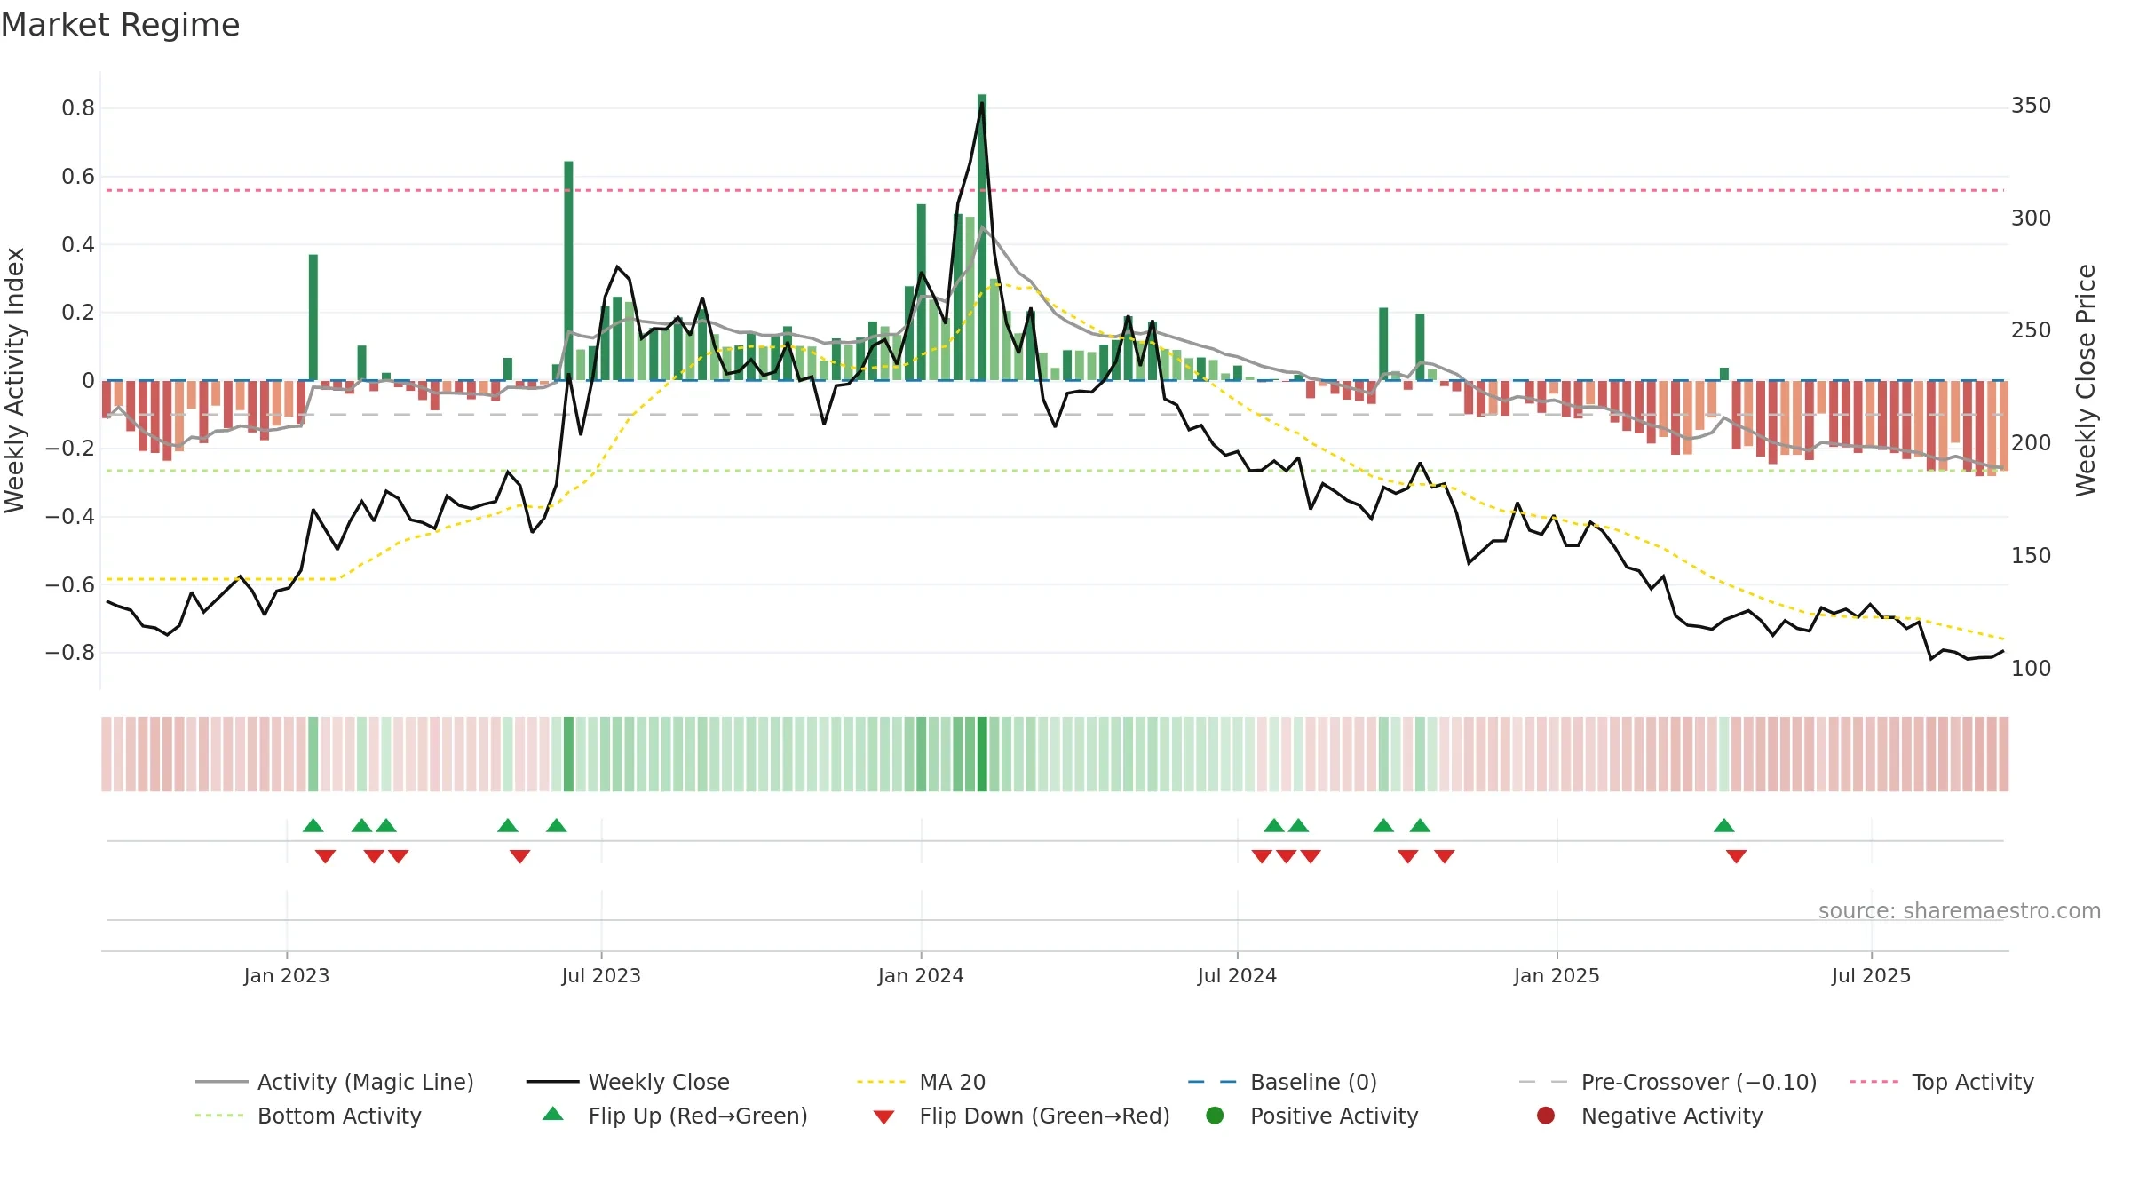
Task: Click the Jul 2023 x-axis label
Action: 601,975
